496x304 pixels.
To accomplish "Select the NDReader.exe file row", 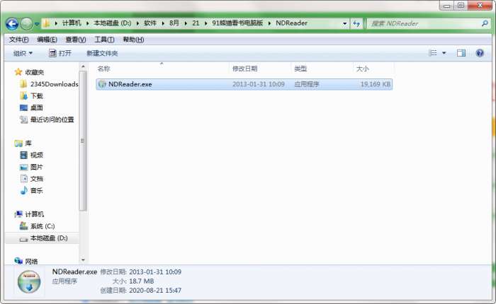I will pyautogui.click(x=244, y=84).
